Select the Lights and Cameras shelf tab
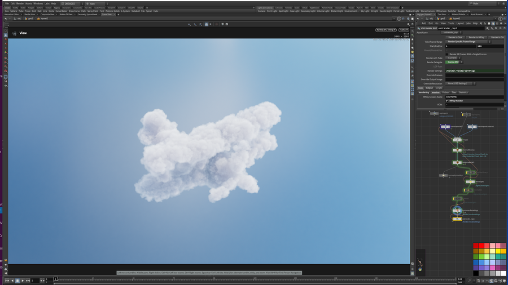Screen dimensions: 508x285 pyautogui.click(x=265, y=8)
